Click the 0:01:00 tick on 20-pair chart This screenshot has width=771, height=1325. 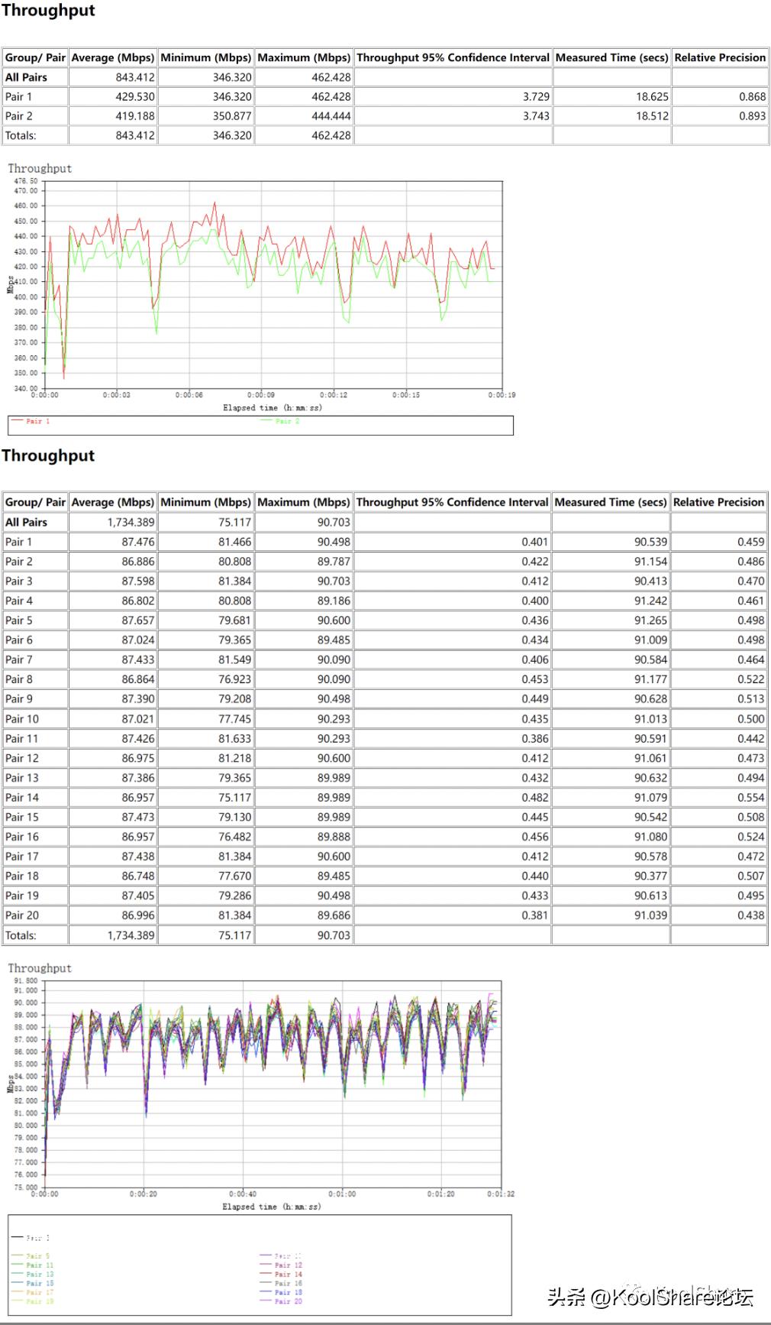[x=342, y=1194]
